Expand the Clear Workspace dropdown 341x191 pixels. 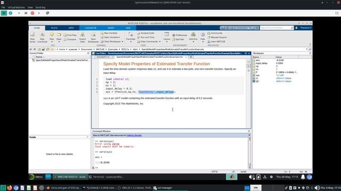tap(123, 41)
